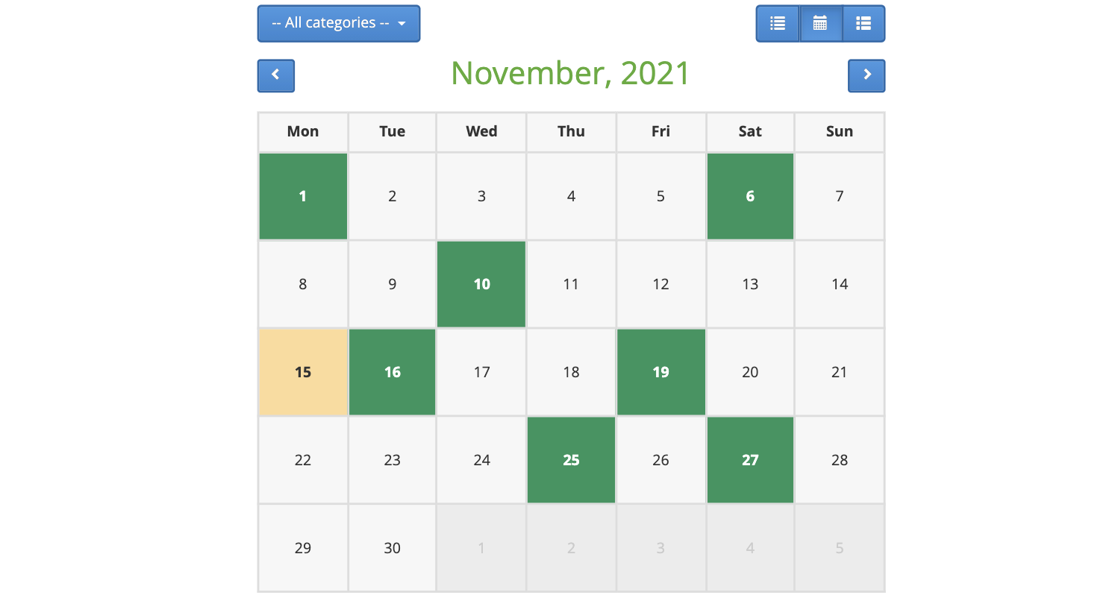Open events for November 16
1115x595 pixels.
tap(393, 372)
